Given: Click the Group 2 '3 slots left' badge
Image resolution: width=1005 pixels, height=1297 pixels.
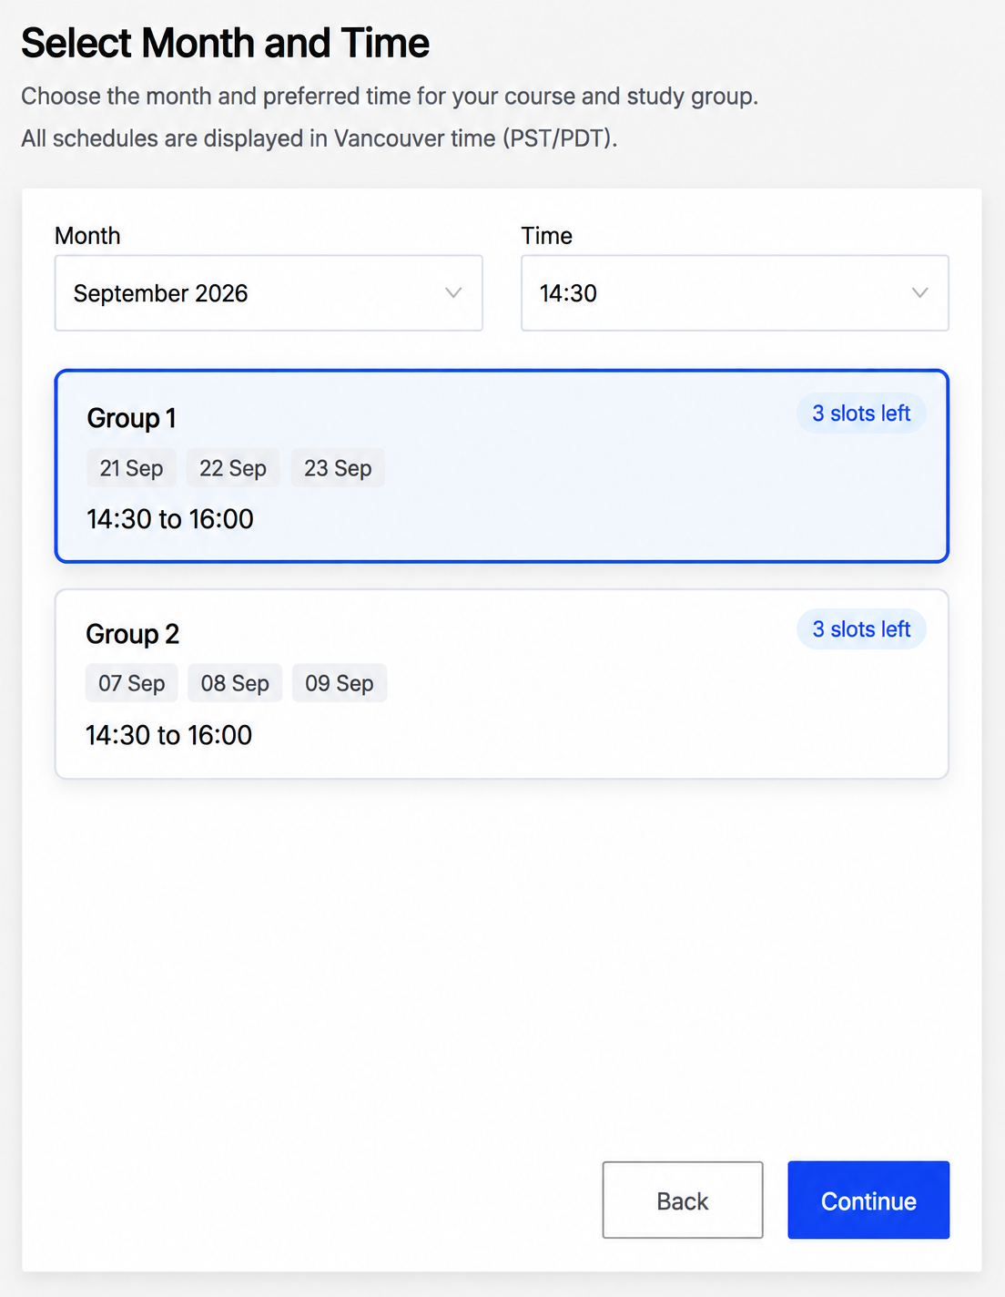Looking at the screenshot, I should [x=861, y=629].
